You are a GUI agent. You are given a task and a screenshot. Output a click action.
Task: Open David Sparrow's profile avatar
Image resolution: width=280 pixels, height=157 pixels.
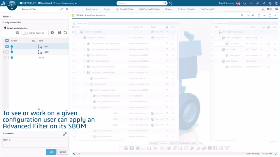pos(238,3)
